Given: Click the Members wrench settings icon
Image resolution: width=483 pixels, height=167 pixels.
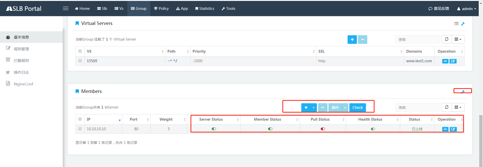Looking at the screenshot, I should (463, 92).
